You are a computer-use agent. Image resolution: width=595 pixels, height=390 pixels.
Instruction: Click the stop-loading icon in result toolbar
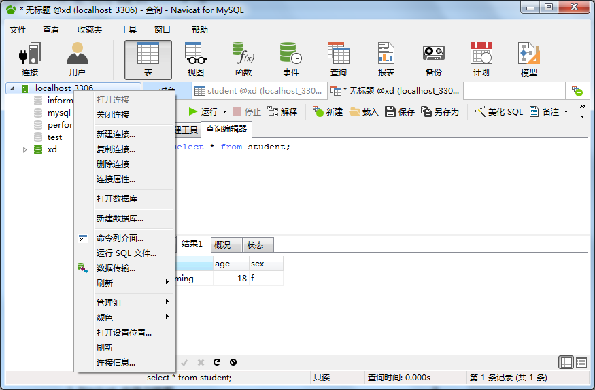pyautogui.click(x=233, y=362)
